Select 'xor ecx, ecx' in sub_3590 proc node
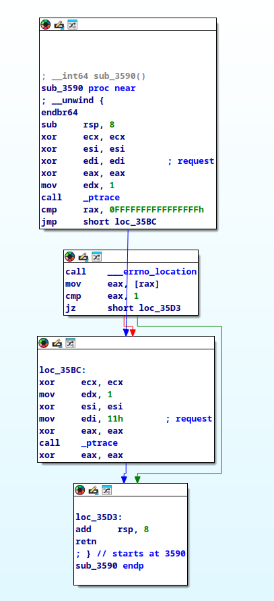The image size is (274, 601). [83, 137]
